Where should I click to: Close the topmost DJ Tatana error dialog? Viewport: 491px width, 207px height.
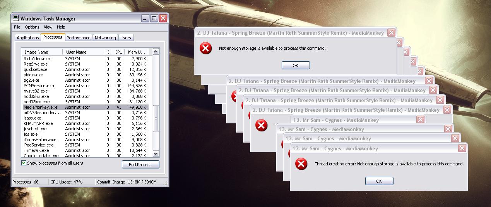[391, 33]
